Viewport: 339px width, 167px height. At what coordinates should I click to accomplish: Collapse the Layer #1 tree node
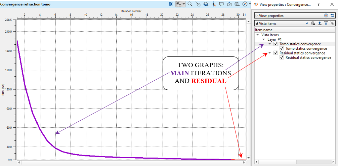(264, 40)
